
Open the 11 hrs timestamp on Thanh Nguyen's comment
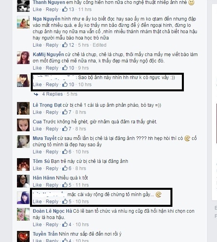click(85, 9)
